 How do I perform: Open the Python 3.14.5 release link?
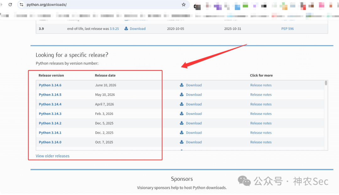pos(50,95)
